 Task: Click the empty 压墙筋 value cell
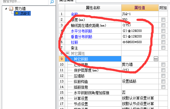click(x=140, y=76)
